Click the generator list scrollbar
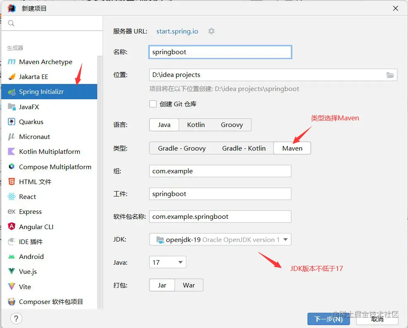Image resolution: width=408 pixels, height=328 pixels. point(100,182)
